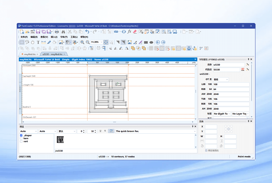Toggle the grid display icon
This screenshot has height=183, width=272.
151,48
